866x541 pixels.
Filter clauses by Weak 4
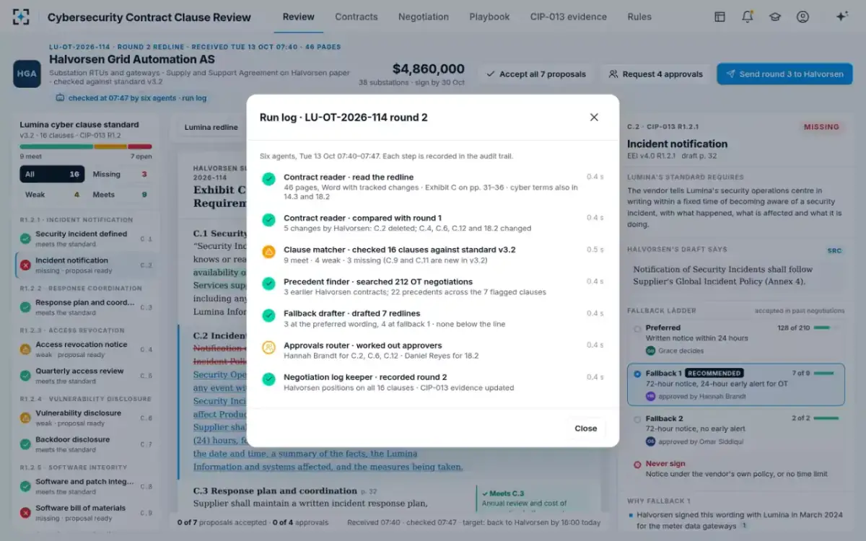52,194
